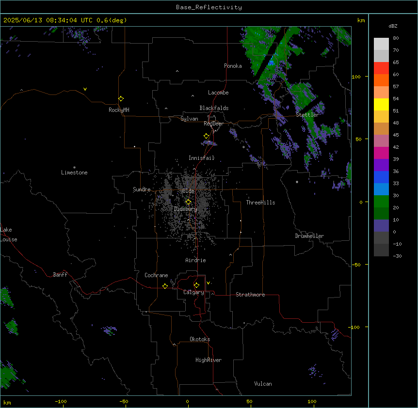Click the yellow diamond marker between Olds and Didsbury
Screen dimensions: 418x408
click(188, 202)
